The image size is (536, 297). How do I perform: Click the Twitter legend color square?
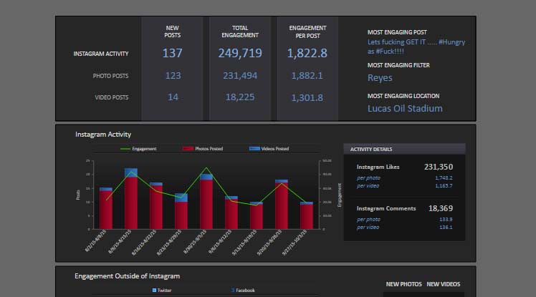[x=154, y=291]
